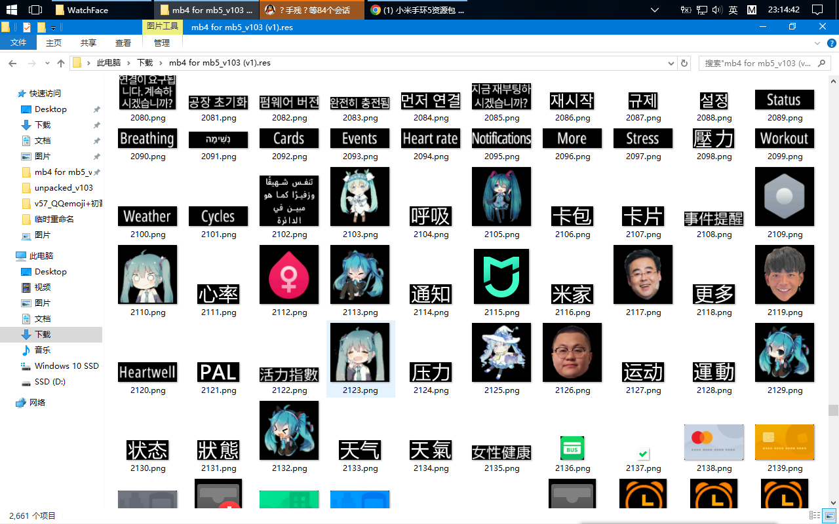The height and width of the screenshot is (524, 839).
Task: Select 2121.png PAL label image
Action: [218, 372]
